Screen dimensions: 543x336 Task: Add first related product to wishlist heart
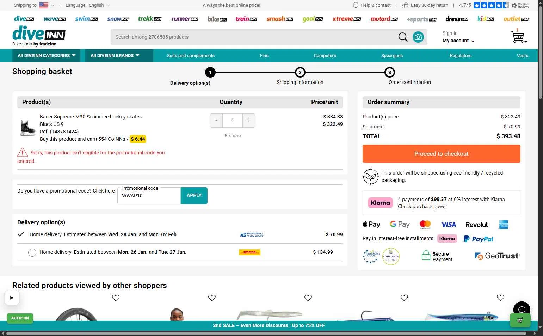(116, 298)
